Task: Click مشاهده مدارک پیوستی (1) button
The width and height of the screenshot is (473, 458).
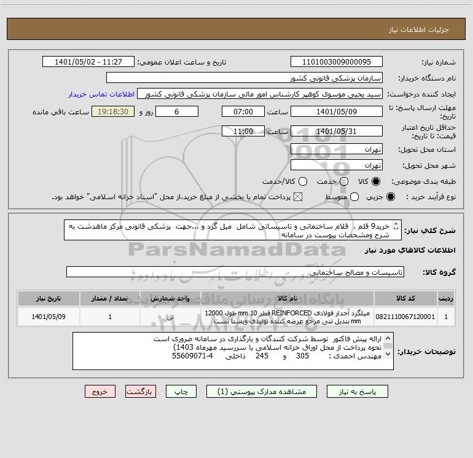Action: 262,392
